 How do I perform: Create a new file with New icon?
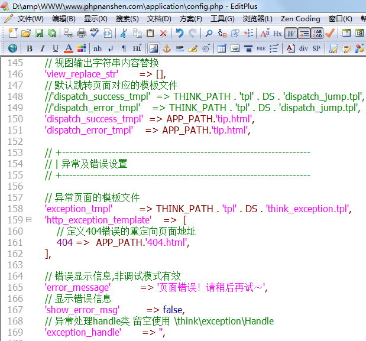click(13, 33)
